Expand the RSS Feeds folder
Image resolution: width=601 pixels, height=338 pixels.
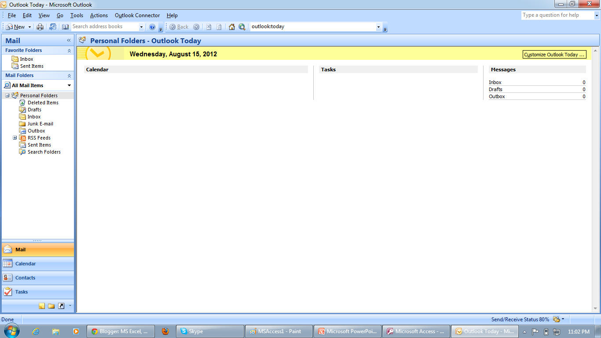pos(15,138)
